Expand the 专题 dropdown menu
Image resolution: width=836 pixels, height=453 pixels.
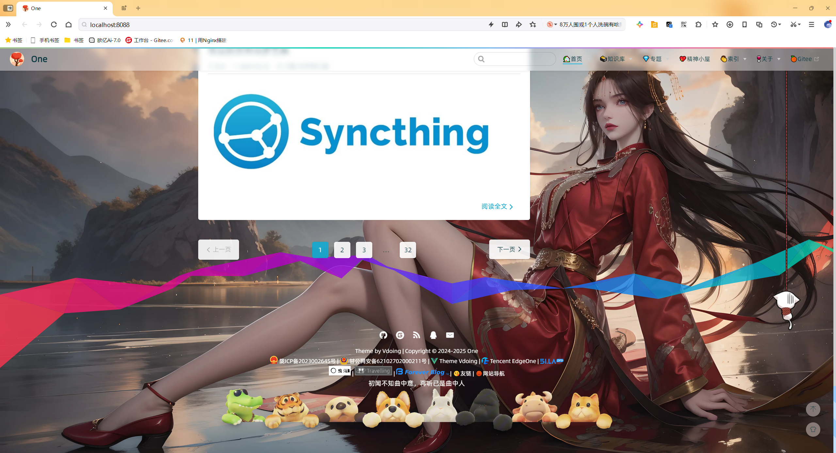point(656,59)
